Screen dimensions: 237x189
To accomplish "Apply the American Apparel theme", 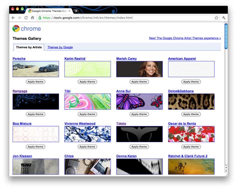I will (191, 82).
